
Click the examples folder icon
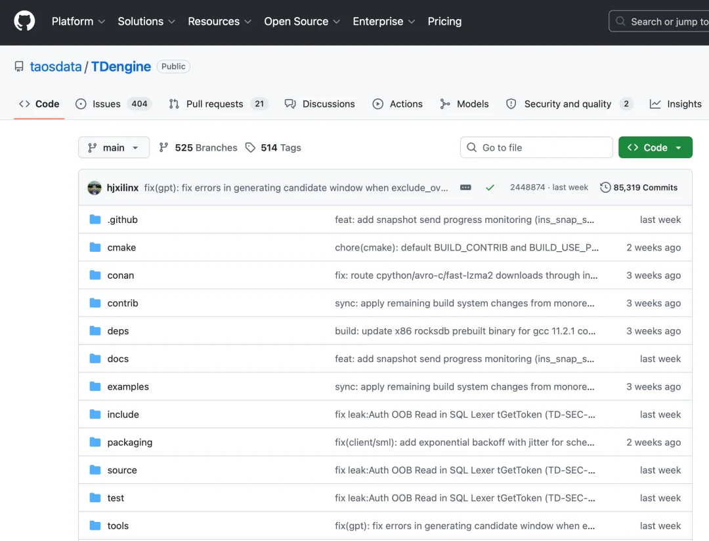(95, 386)
